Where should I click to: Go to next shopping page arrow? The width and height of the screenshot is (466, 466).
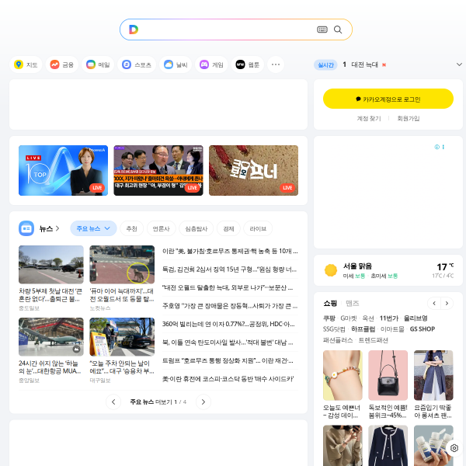click(447, 303)
